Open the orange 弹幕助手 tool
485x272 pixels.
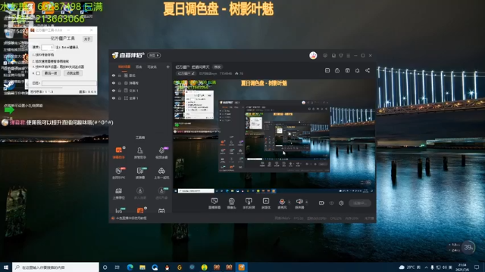click(x=119, y=153)
